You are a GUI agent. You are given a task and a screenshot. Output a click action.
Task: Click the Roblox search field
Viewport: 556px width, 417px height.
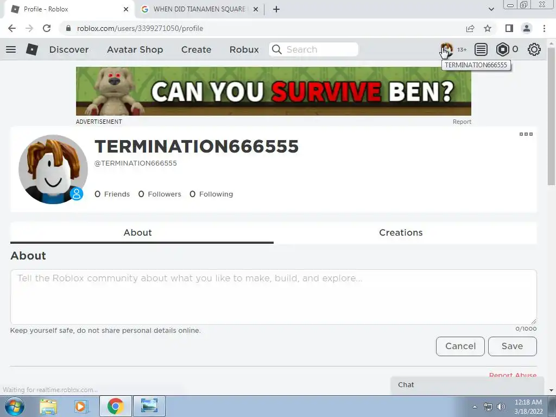313,49
